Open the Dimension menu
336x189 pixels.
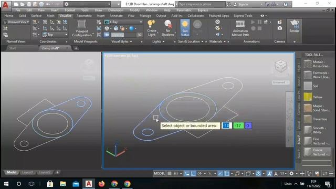pos(115,10)
